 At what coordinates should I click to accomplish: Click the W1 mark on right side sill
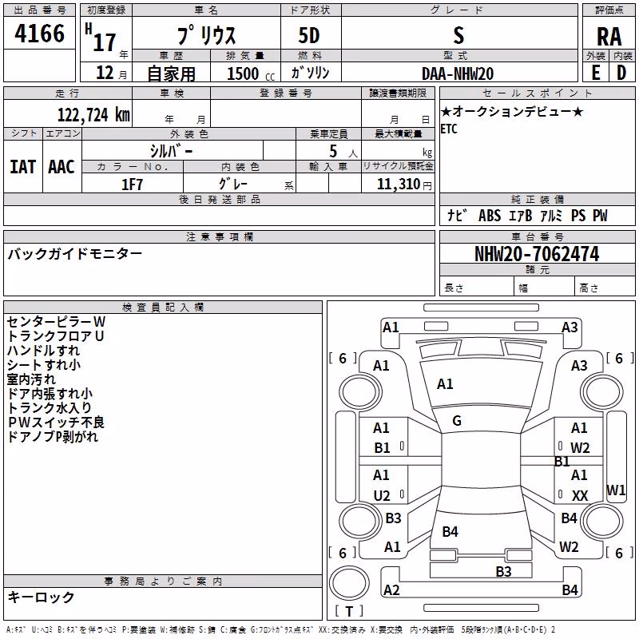pos(616,490)
